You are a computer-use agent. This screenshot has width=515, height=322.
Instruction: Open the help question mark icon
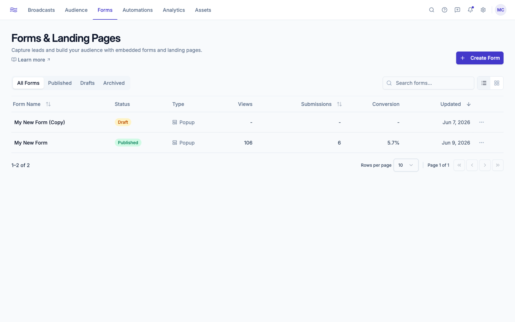(445, 10)
